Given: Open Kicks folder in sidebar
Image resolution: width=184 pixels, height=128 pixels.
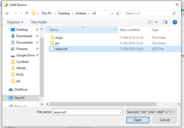Looking at the screenshot, I should point(20,75).
